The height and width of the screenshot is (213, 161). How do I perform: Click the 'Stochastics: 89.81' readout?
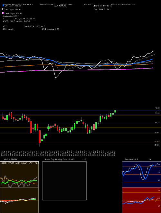[x=11, y=16]
